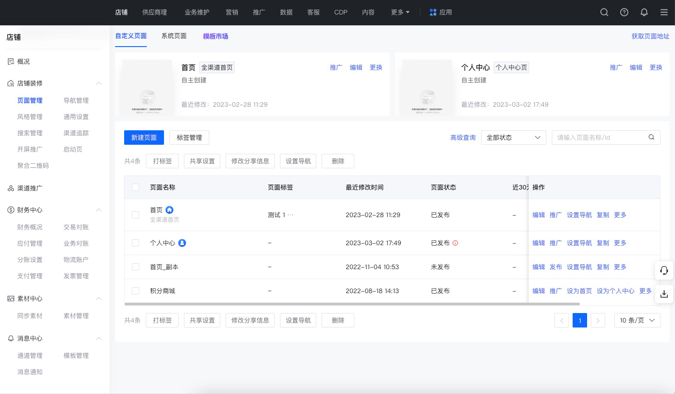The height and width of the screenshot is (394, 675).
Task: Click the search icon in page name field
Action: click(x=651, y=138)
